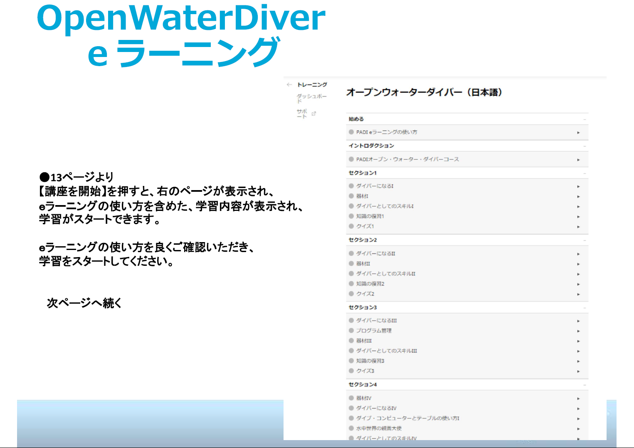634x448 pixels.
Task: Click the arrow at the end of 知識の復習1 row
Action: [x=578, y=217]
